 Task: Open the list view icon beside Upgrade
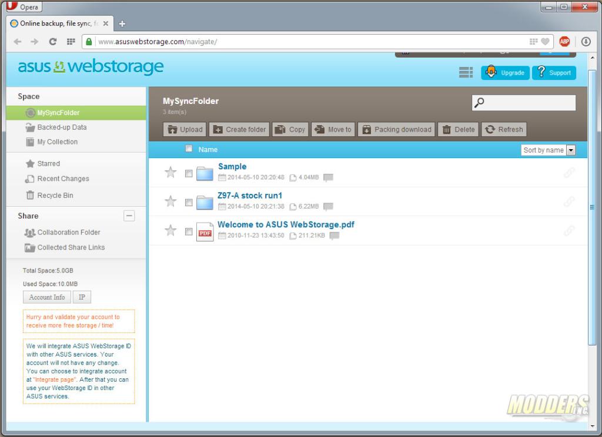click(466, 73)
